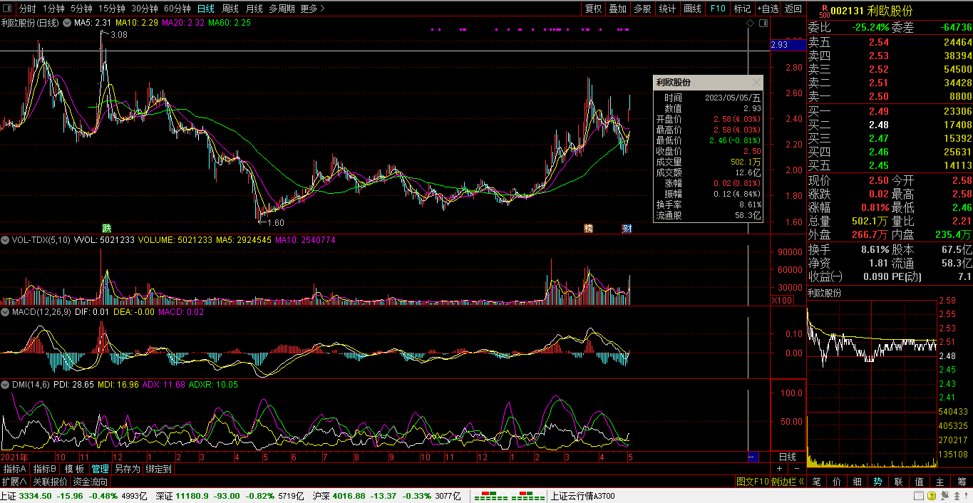
Task: Click the 叠加 overlay button
Action: (x=617, y=9)
